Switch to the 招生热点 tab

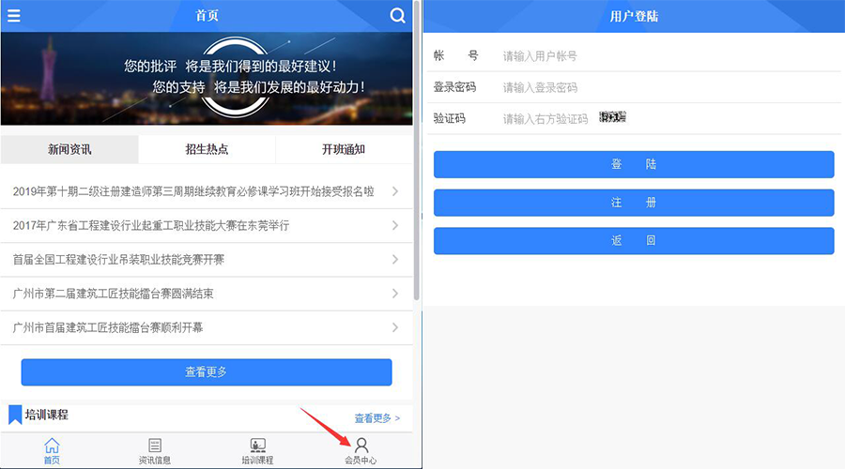pyautogui.click(x=207, y=149)
